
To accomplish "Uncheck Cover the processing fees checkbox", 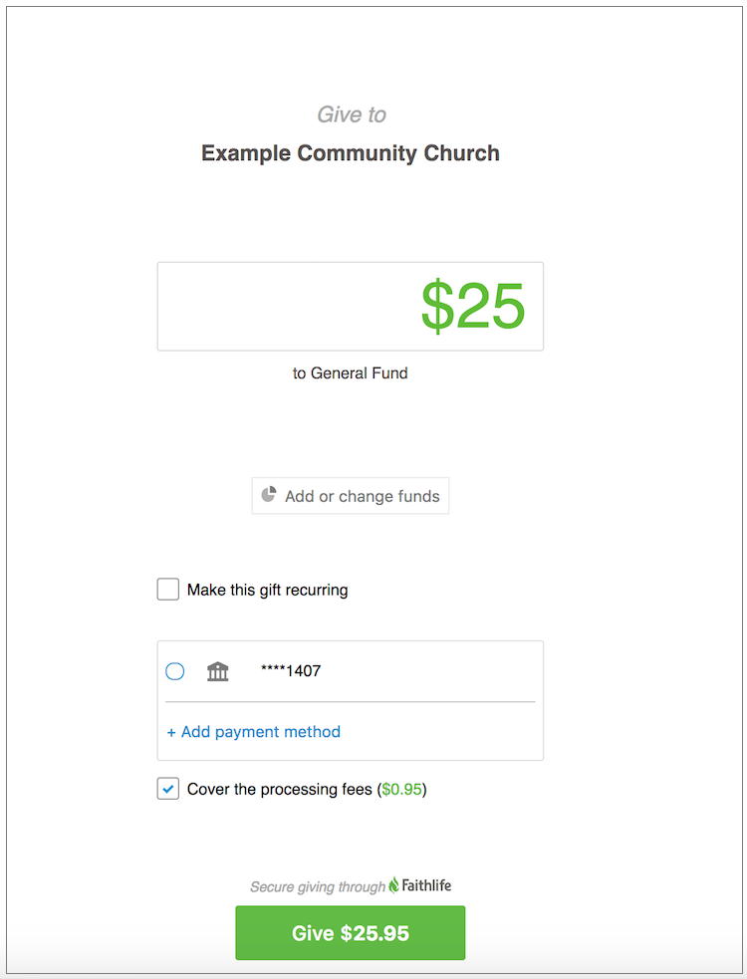I will point(168,789).
